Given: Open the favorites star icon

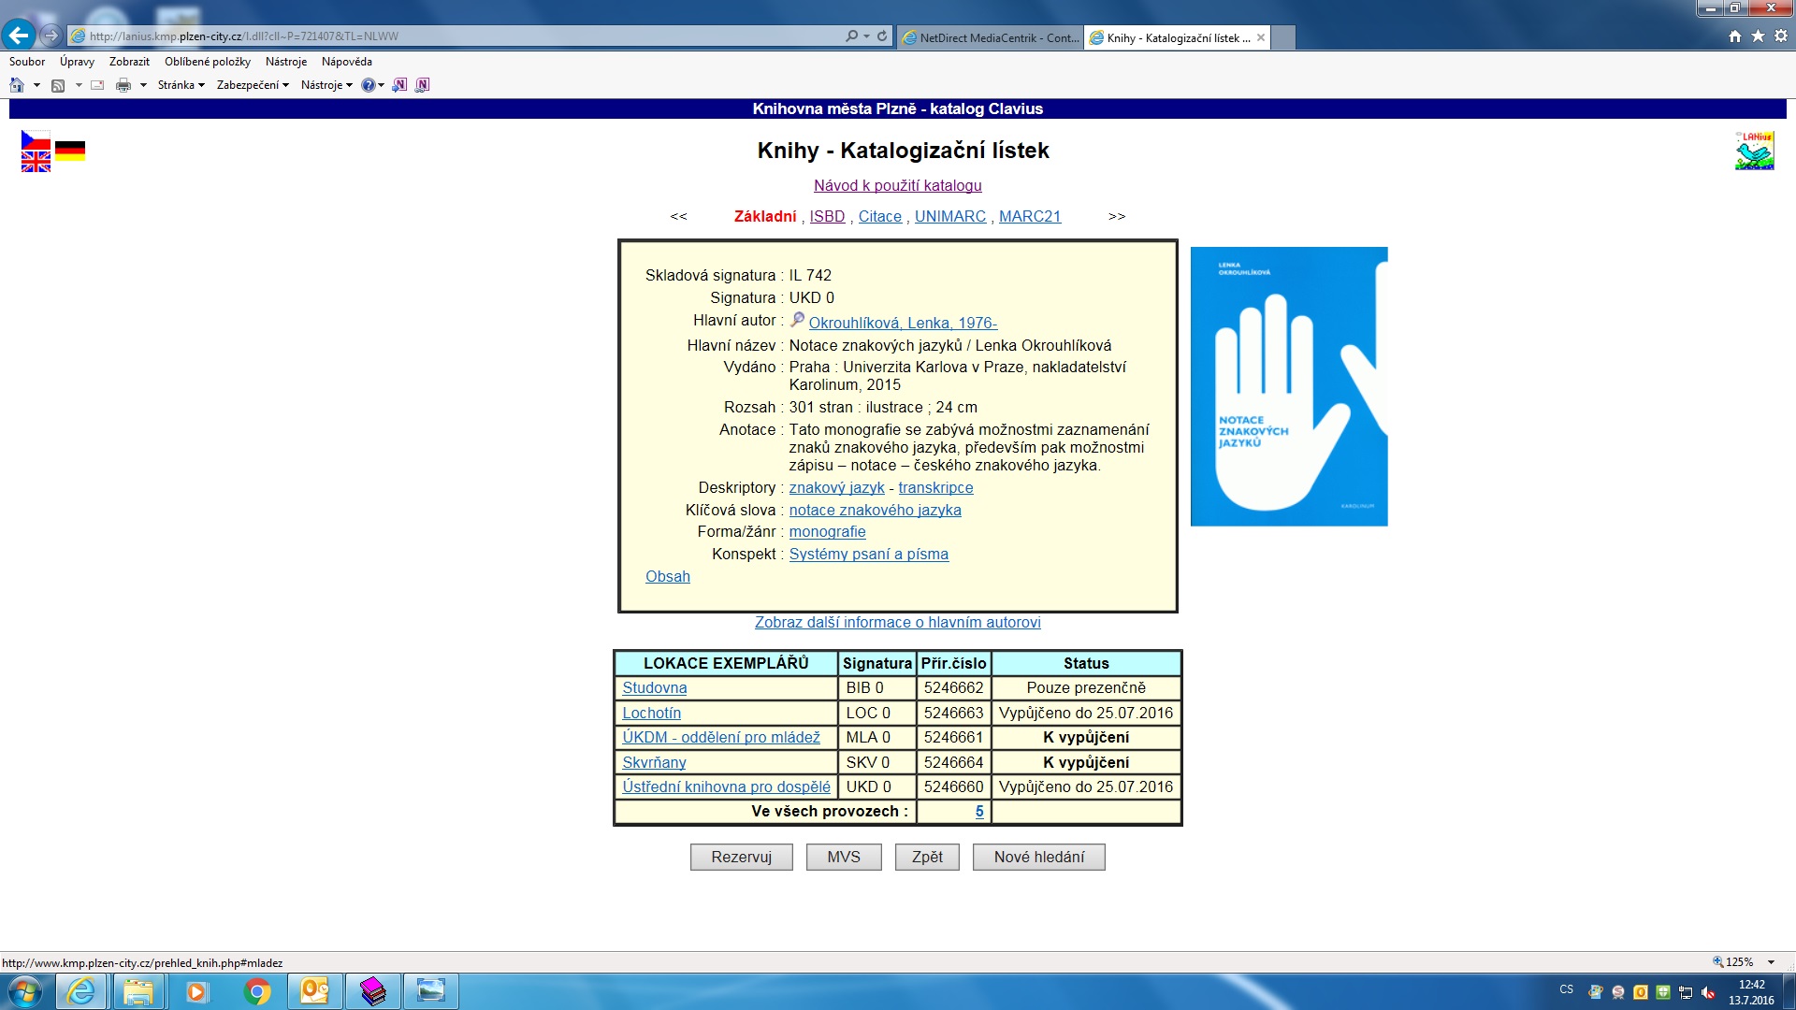Looking at the screenshot, I should coord(1758,36).
